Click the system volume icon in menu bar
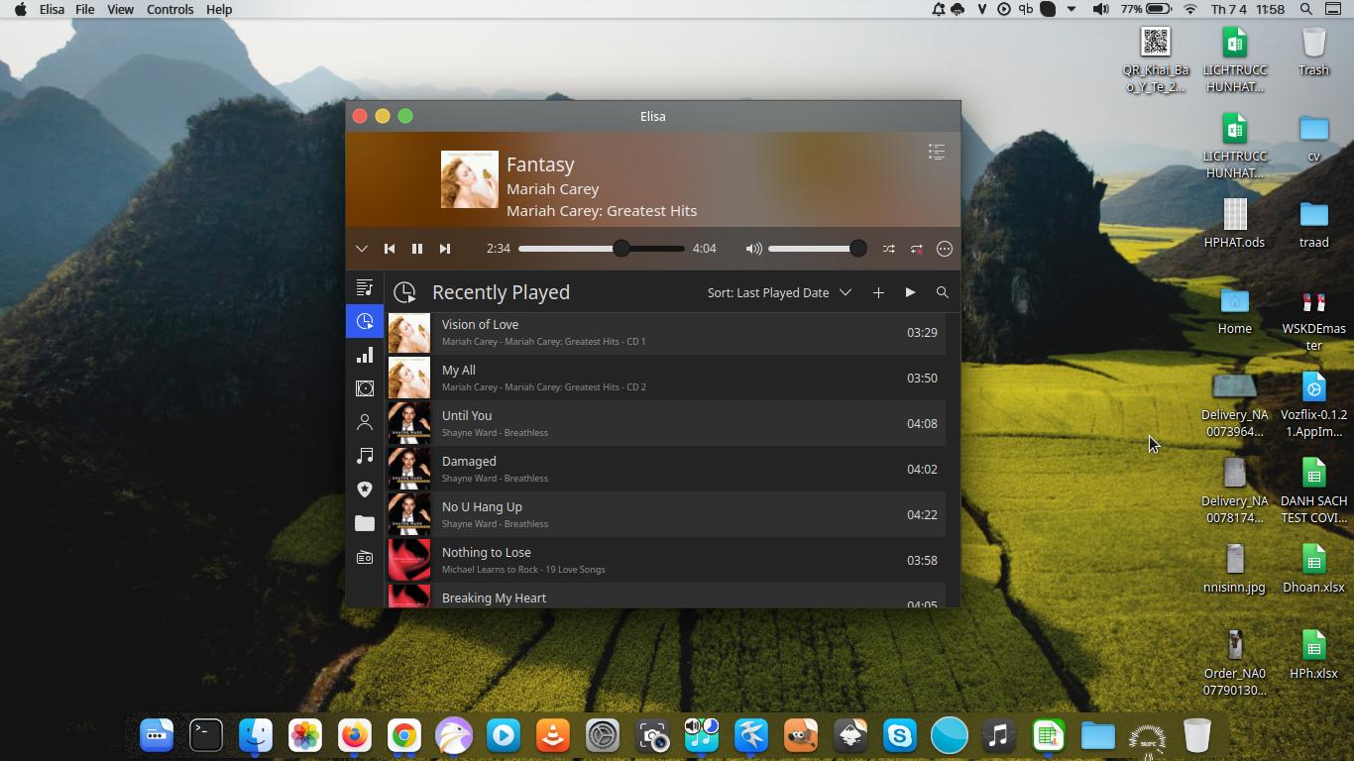The height and width of the screenshot is (761, 1354). 1100,9
